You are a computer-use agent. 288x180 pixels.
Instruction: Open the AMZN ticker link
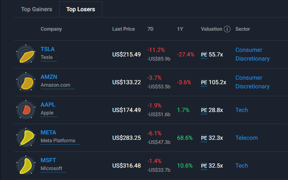coord(48,77)
